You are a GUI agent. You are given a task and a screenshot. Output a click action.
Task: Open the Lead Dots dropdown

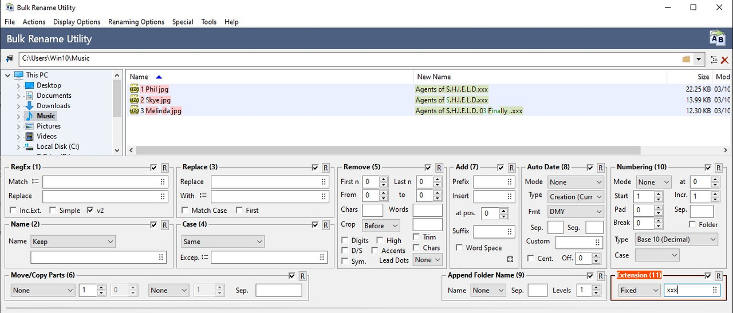coord(428,260)
